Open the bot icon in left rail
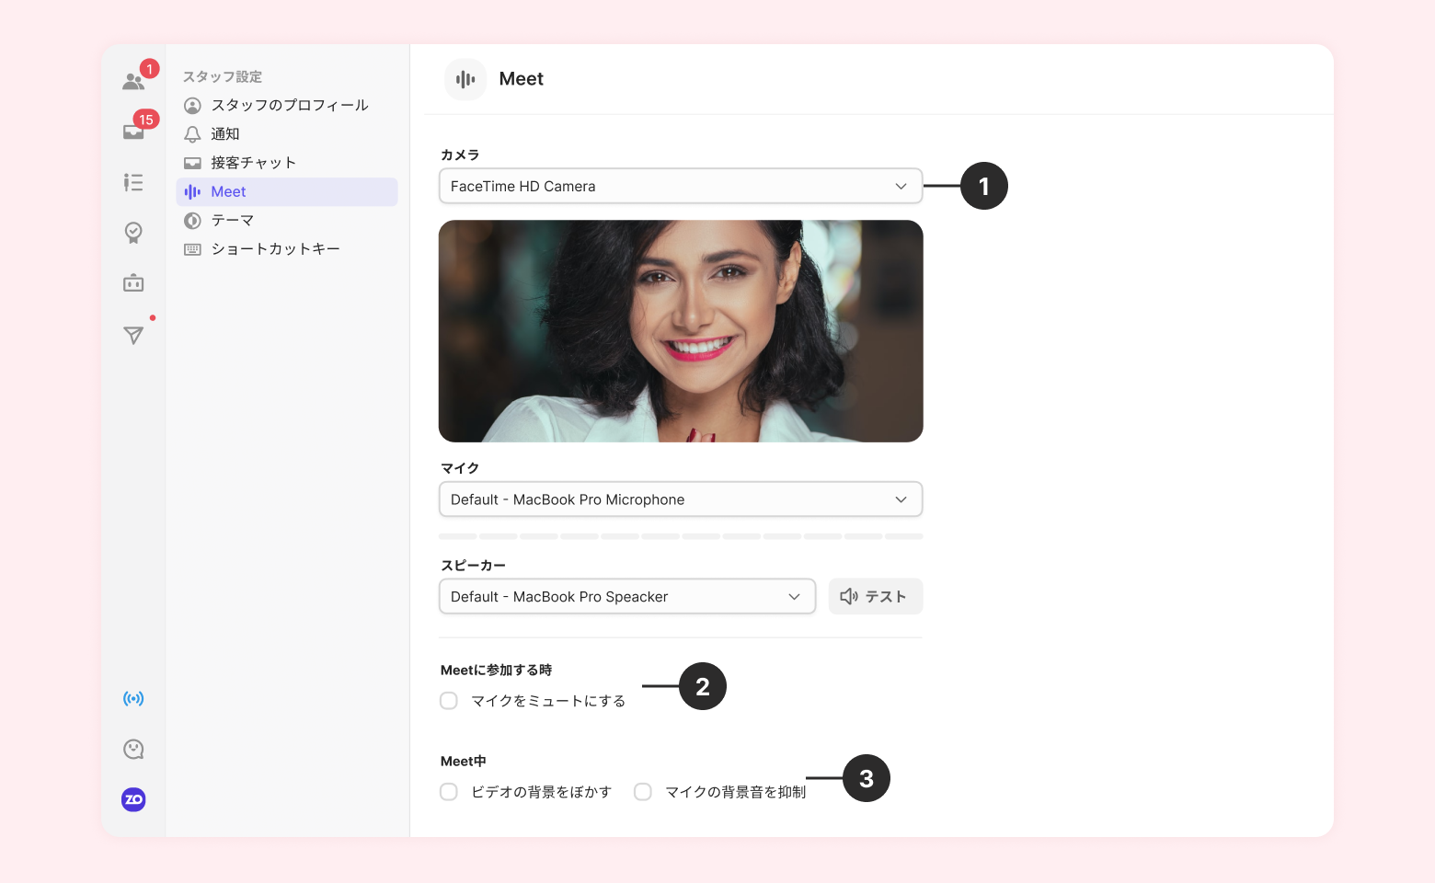This screenshot has width=1435, height=883. point(133,283)
